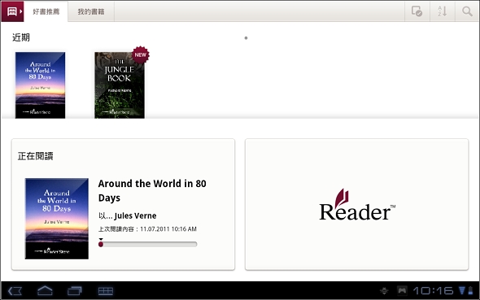Open the 10:16 clock status area
This screenshot has height=300, width=480.
point(433,290)
